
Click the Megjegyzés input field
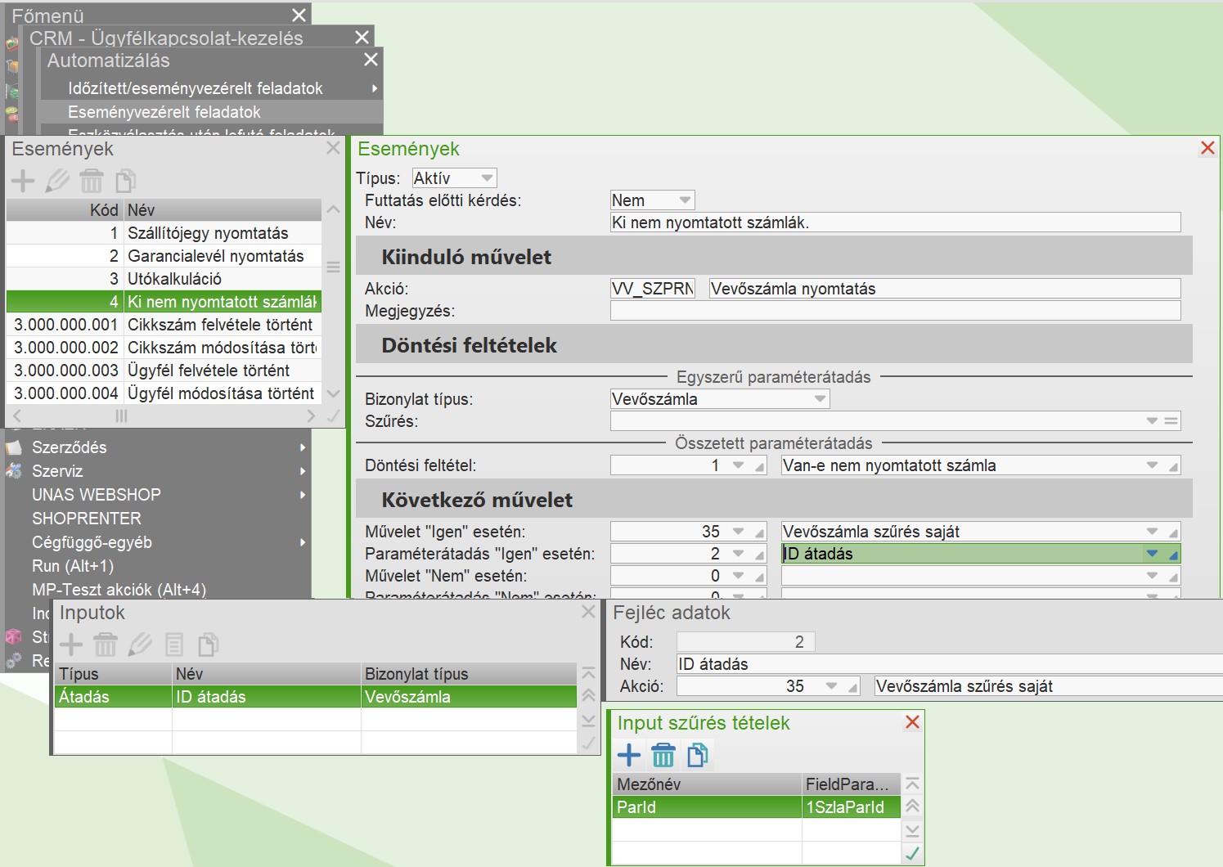coord(895,311)
